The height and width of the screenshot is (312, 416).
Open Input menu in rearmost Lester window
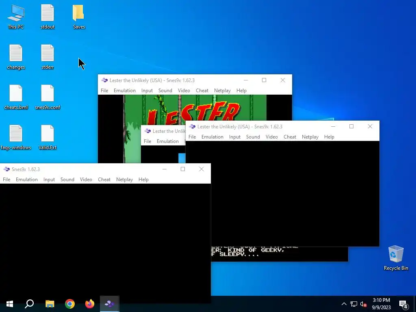(x=147, y=91)
